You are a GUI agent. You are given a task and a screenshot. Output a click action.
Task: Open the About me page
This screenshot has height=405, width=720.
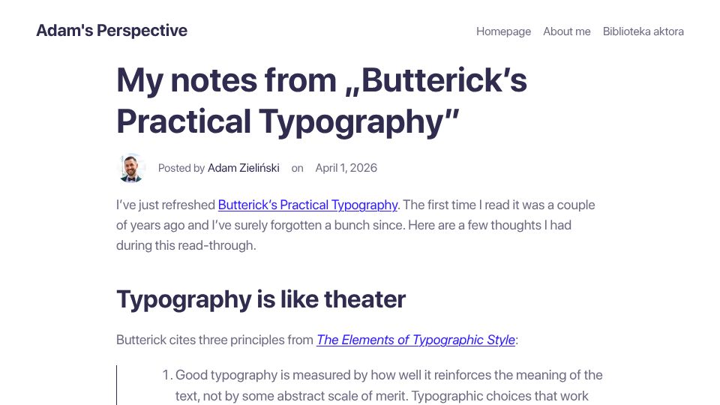coord(567,31)
